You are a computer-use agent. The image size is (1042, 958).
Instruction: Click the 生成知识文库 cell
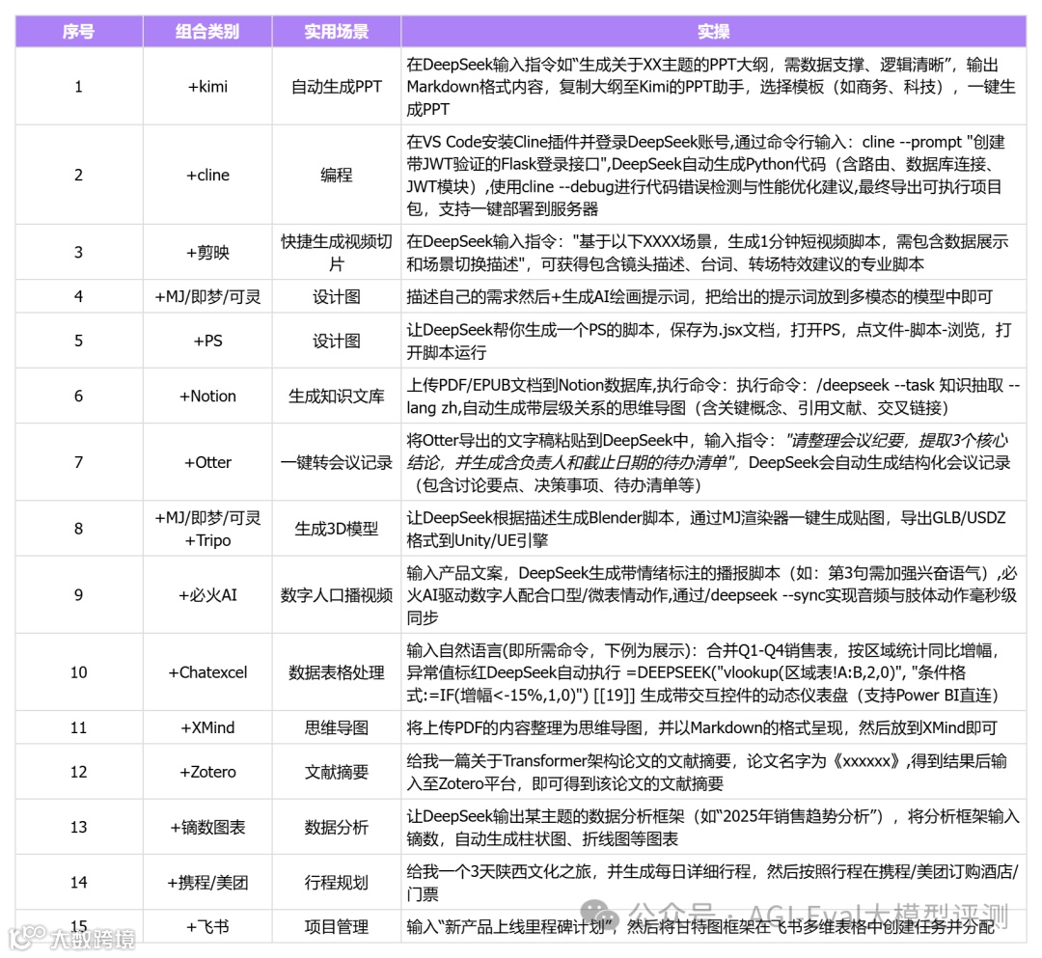click(337, 396)
